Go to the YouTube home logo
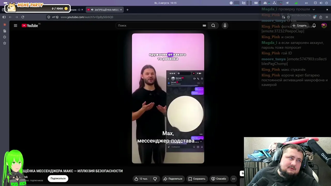 (x=30, y=26)
